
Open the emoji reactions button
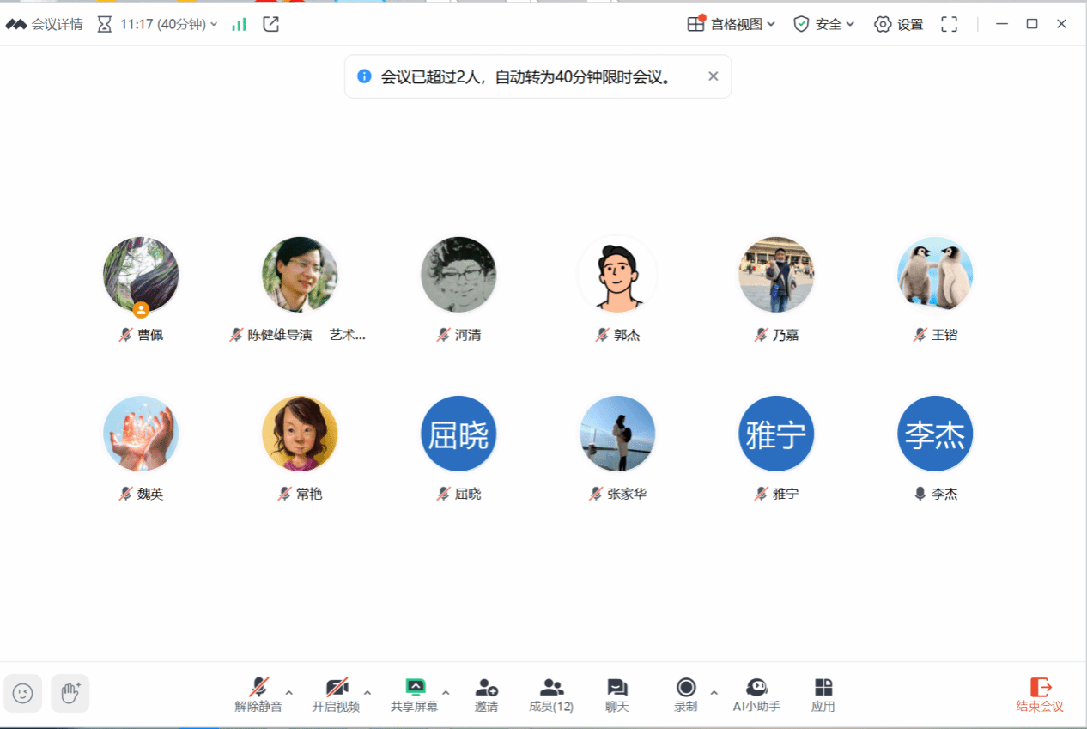(x=23, y=693)
